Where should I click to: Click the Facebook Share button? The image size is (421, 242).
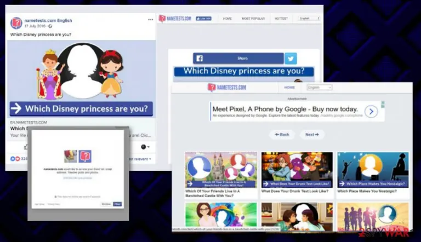coord(238,59)
